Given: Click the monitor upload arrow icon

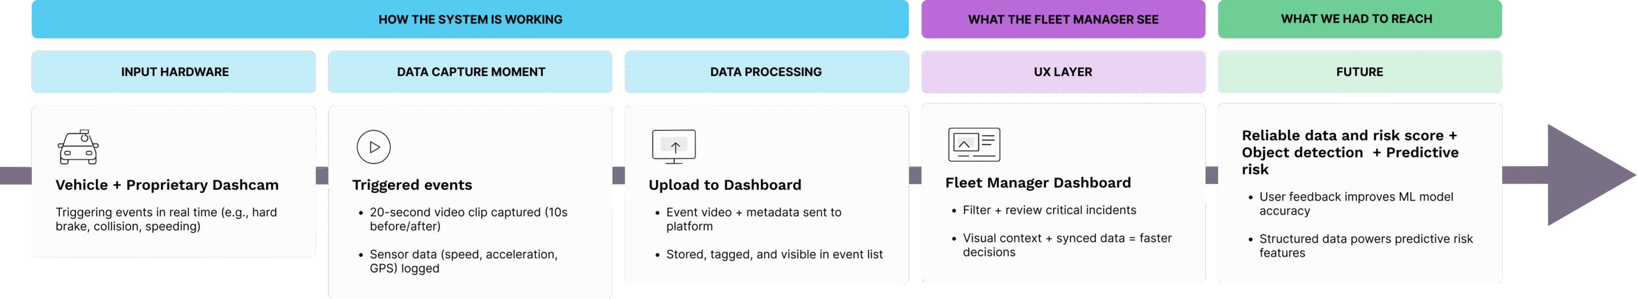Looking at the screenshot, I should pos(674,146).
